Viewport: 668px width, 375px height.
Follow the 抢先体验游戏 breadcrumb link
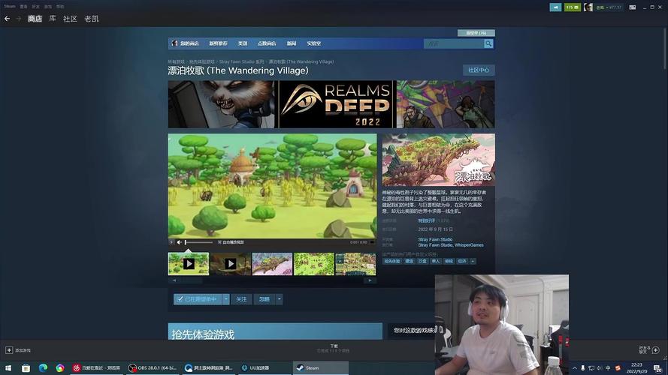[x=202, y=61]
